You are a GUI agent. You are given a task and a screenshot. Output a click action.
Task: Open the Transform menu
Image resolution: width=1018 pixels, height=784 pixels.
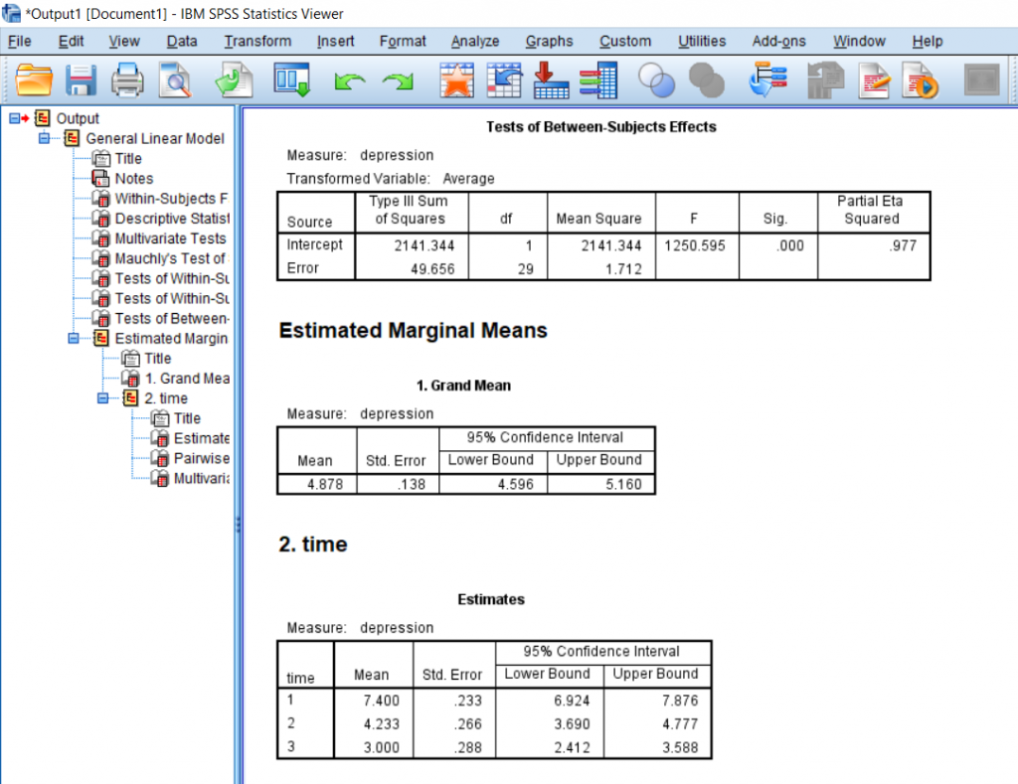tap(257, 41)
